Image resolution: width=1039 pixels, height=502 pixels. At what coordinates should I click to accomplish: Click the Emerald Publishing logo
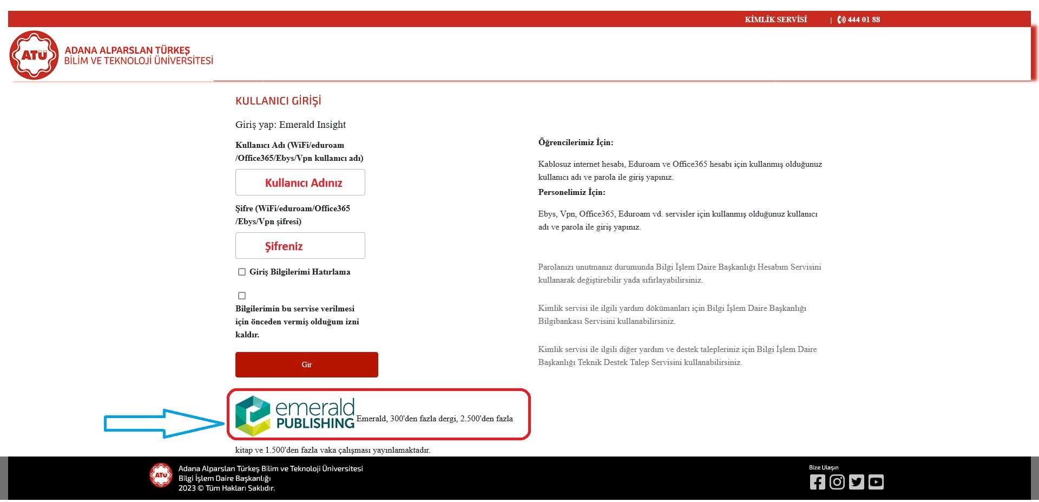295,415
